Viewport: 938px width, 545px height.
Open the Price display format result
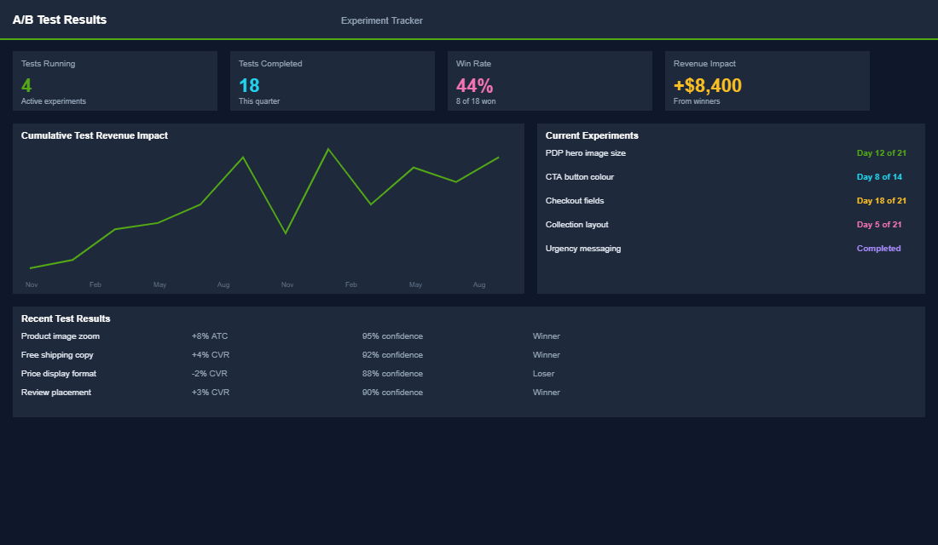[59, 374]
